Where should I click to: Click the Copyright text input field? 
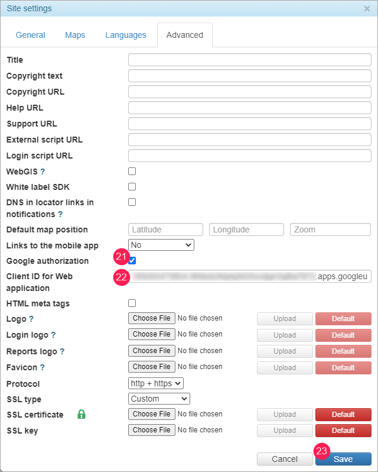pyautogui.click(x=249, y=76)
